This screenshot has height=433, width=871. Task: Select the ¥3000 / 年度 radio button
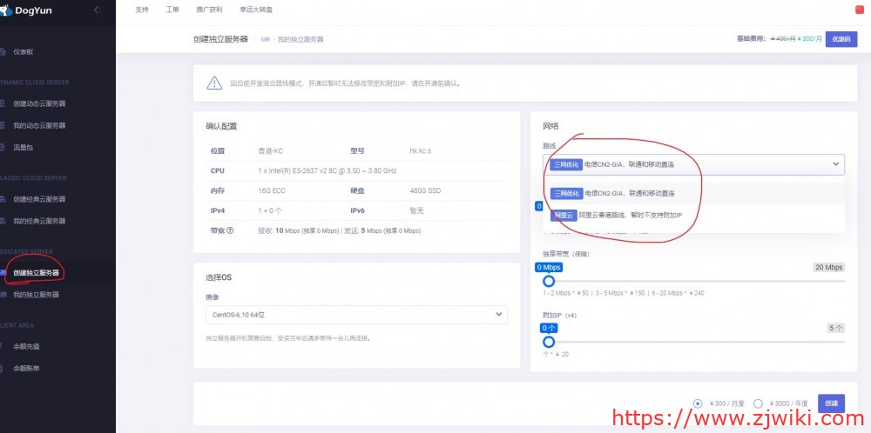pyautogui.click(x=758, y=403)
